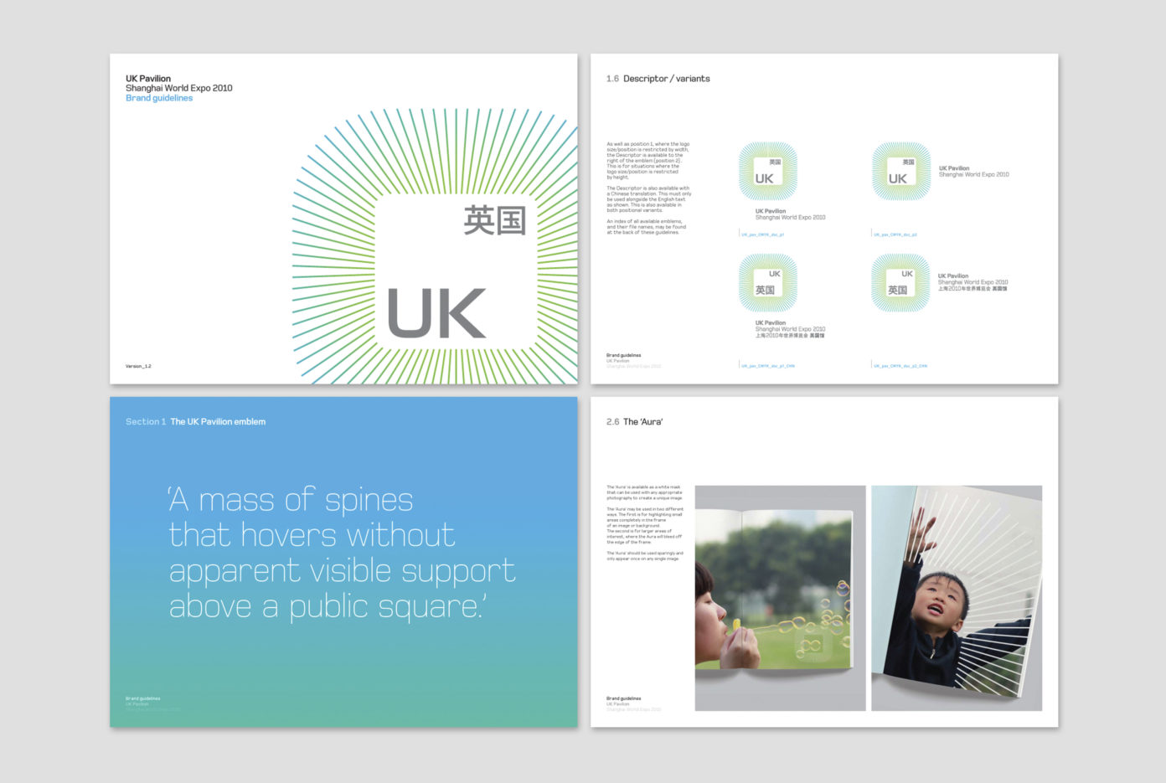Click the large UK emblem on cover page

[x=436, y=246]
